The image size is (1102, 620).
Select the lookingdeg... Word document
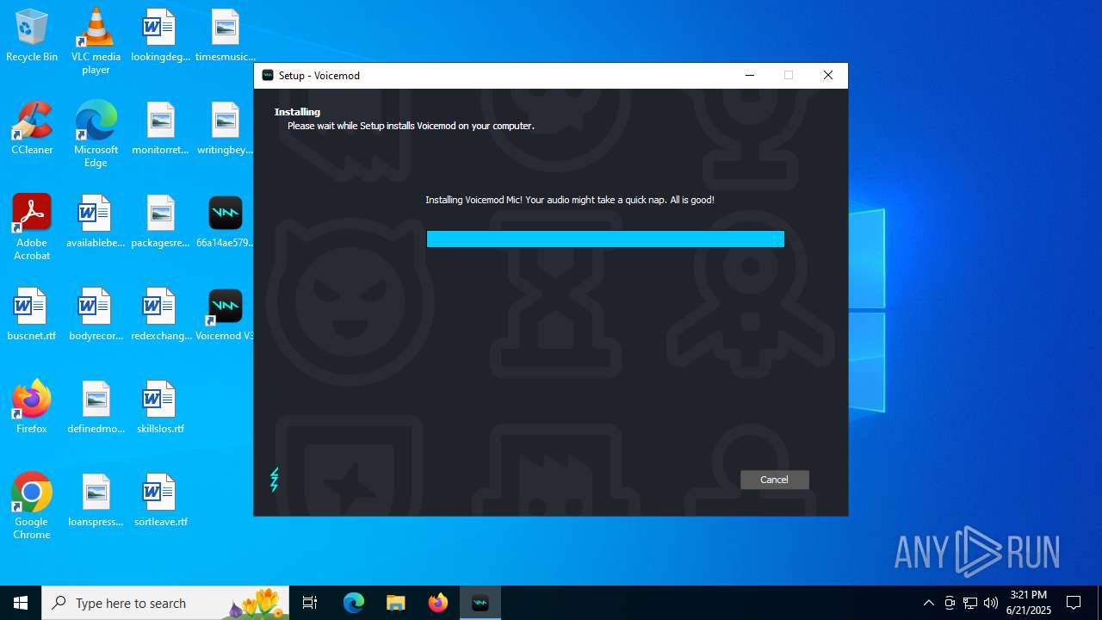(160, 36)
